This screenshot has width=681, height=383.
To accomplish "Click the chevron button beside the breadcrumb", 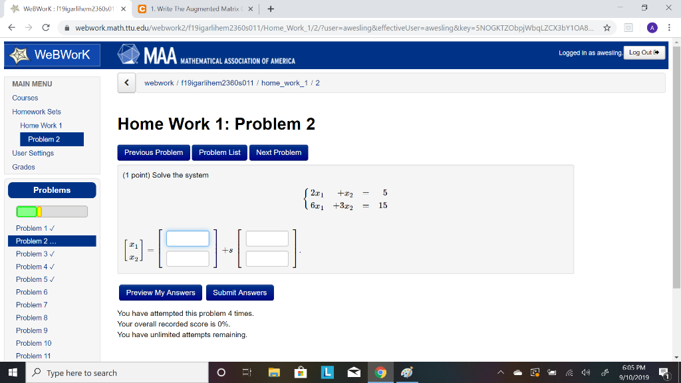I will [126, 82].
